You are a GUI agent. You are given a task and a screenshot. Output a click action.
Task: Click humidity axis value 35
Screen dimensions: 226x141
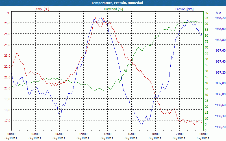click(x=207, y=89)
